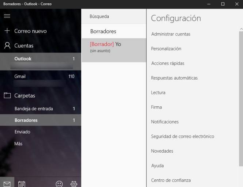Open Acciones rápidas setting
Screen dimensions: 243x187
coord(168,63)
